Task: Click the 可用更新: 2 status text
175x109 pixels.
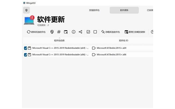Action: click(43, 25)
